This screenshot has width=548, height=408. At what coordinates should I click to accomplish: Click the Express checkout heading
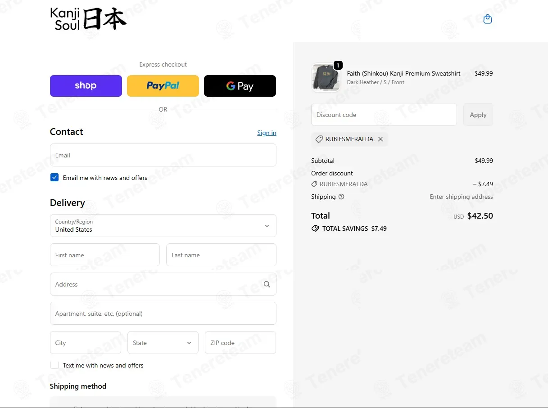[163, 64]
